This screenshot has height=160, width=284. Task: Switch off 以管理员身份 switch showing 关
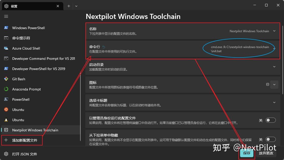click(x=270, y=120)
